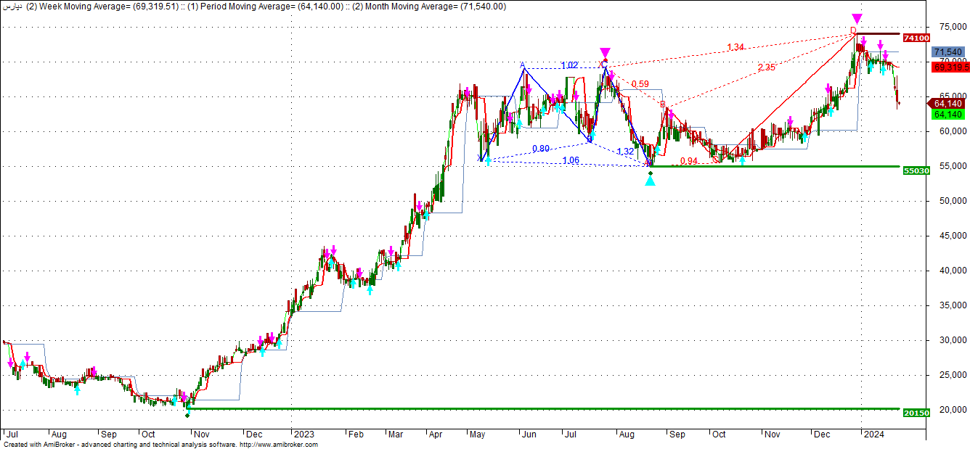Select the large cyan triangle below the August low

650,180
